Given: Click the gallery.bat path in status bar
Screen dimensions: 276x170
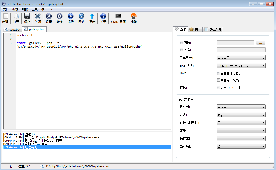Looking at the screenshot, I should click(78, 166).
